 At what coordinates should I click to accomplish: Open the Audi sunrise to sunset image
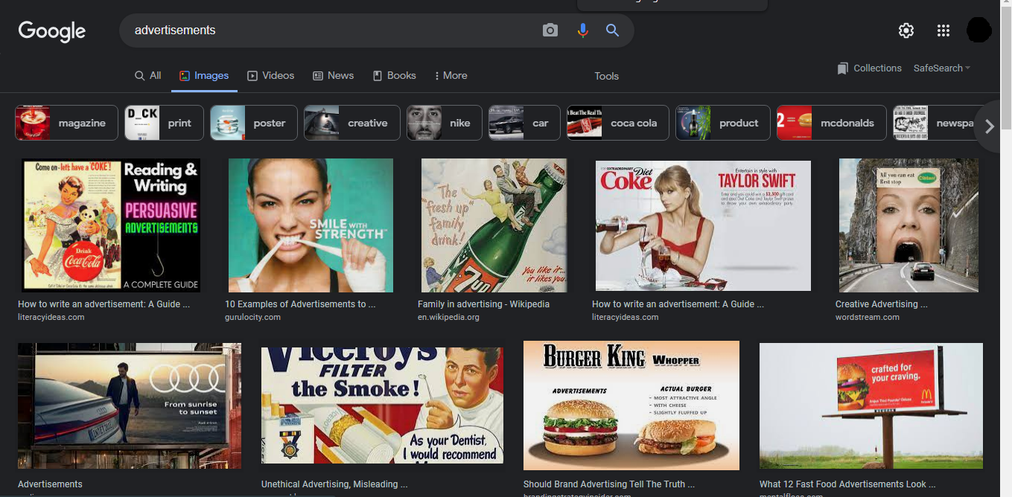(x=130, y=405)
